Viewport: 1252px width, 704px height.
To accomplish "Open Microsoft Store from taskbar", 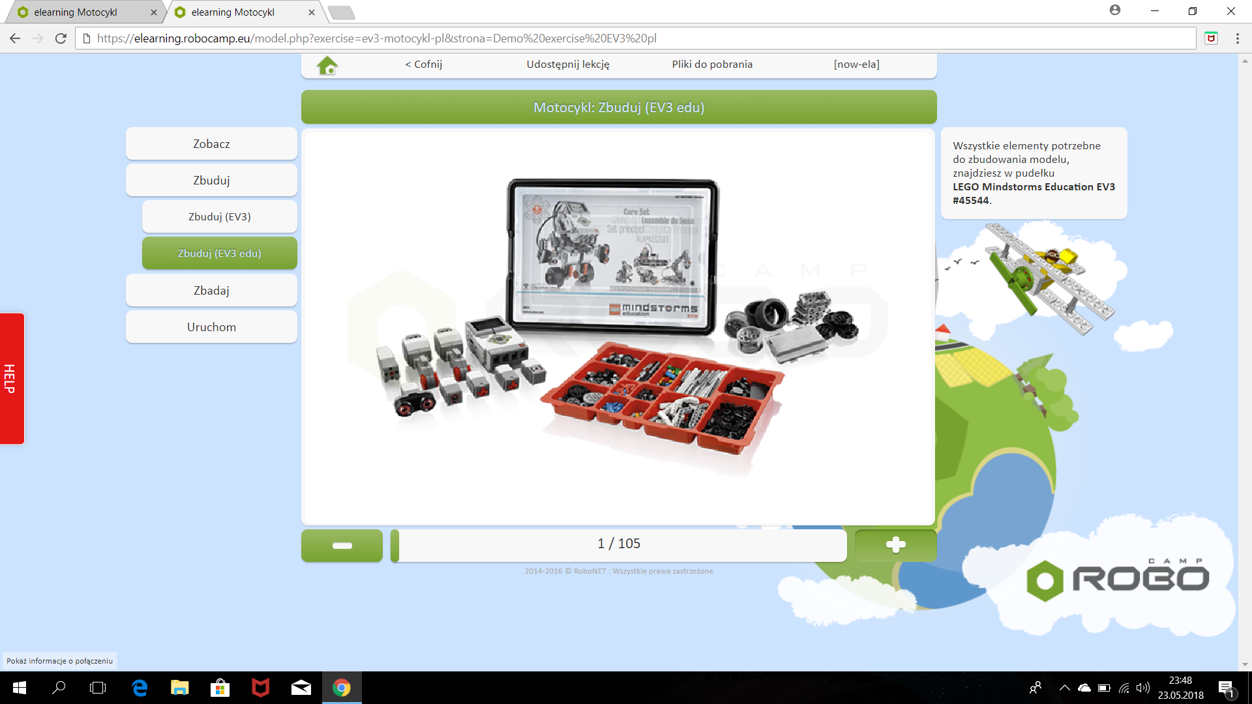I will 220,688.
